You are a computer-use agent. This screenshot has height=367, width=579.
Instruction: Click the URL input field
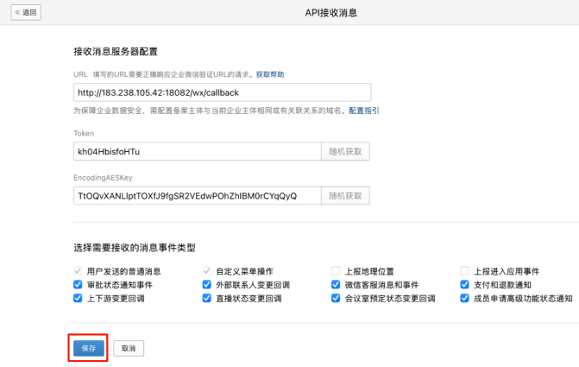[x=223, y=92]
